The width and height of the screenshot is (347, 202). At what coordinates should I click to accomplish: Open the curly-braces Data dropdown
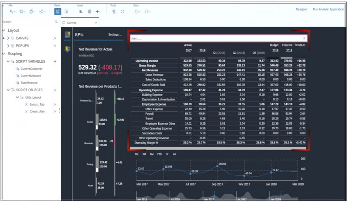[x=147, y=12]
